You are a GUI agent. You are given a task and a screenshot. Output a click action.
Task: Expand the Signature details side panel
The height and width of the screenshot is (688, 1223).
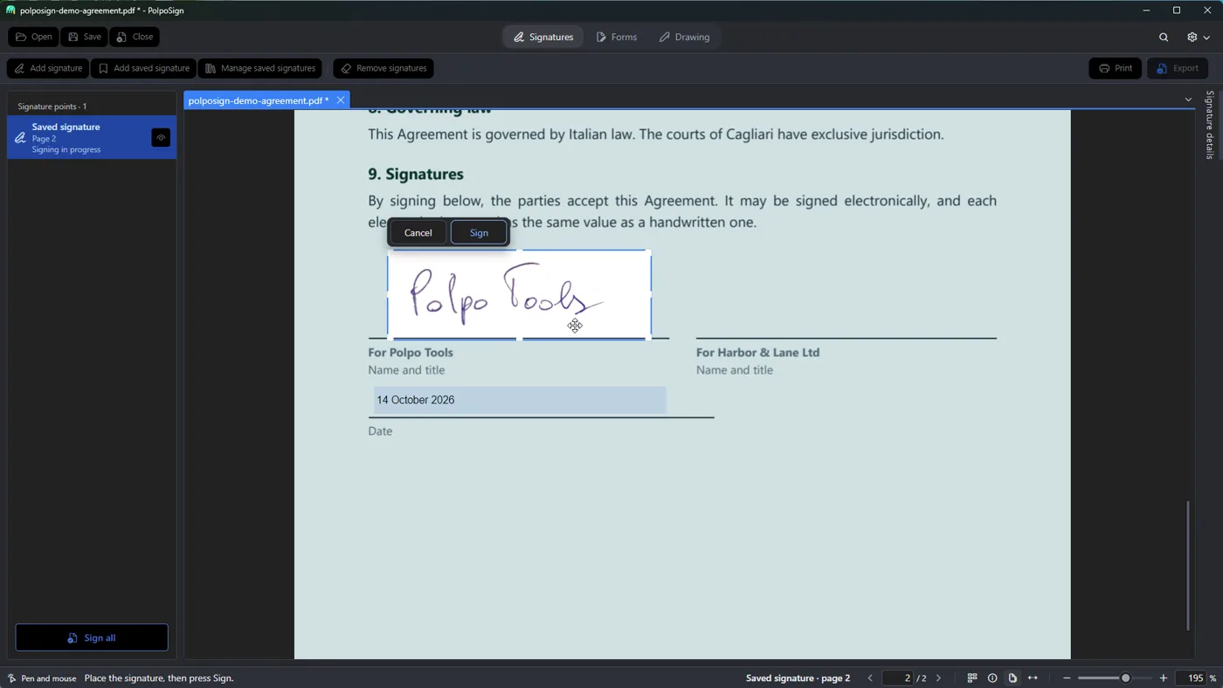click(x=1210, y=125)
